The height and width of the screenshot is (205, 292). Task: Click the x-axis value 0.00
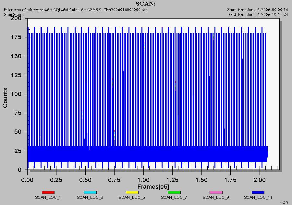pos(27,180)
